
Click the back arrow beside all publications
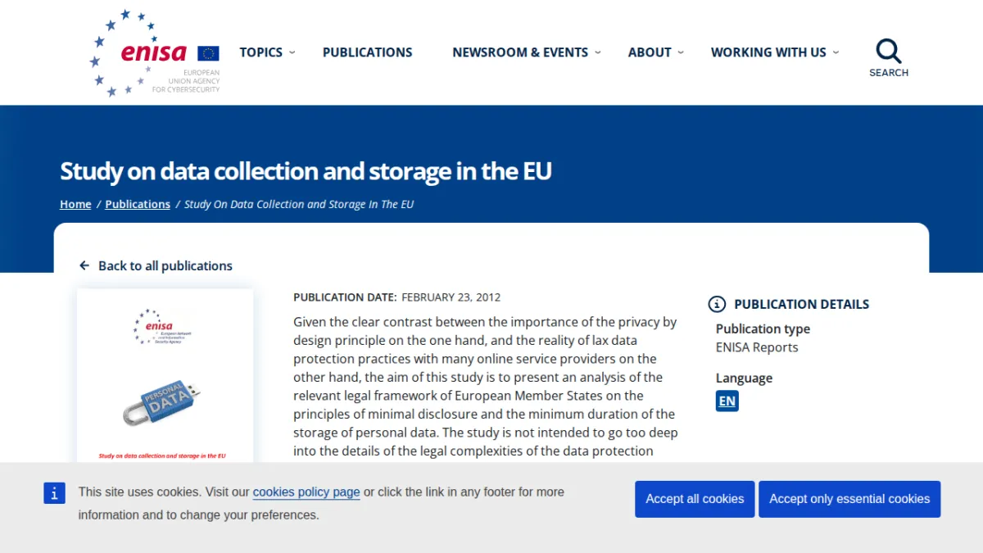point(84,266)
